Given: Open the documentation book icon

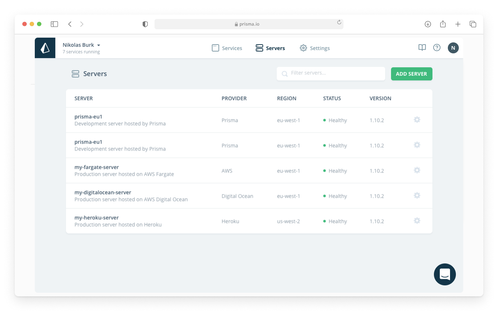Looking at the screenshot, I should (x=422, y=48).
